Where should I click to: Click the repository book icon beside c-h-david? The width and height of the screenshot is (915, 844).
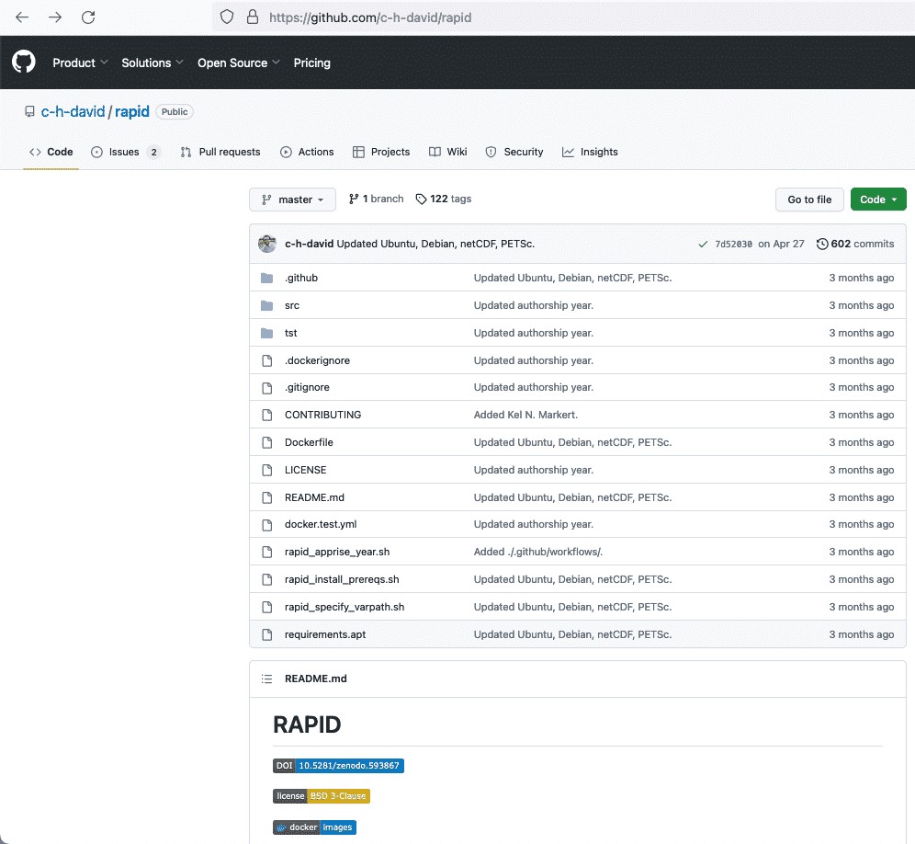pyautogui.click(x=29, y=111)
